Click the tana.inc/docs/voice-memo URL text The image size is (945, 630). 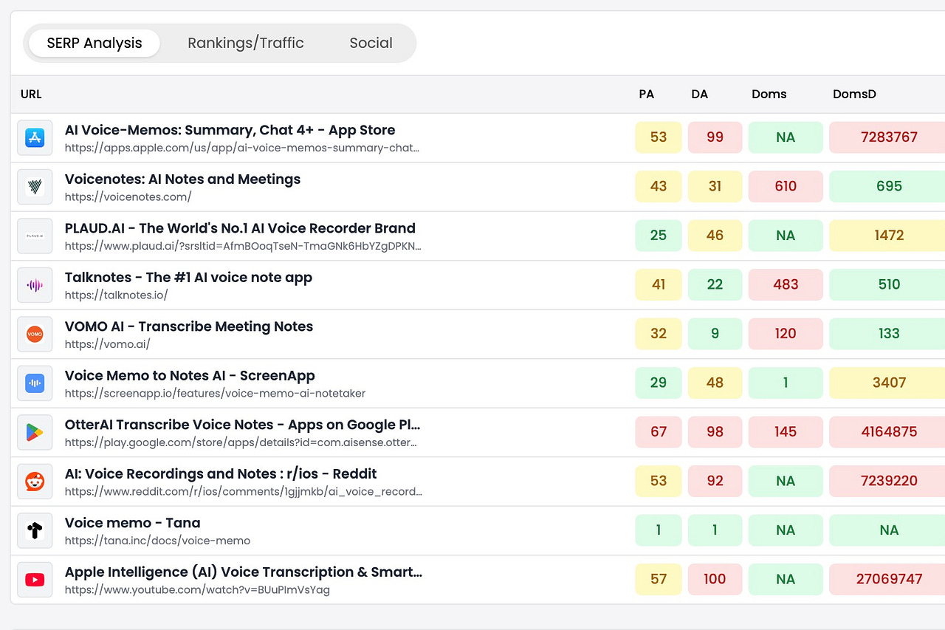(157, 541)
